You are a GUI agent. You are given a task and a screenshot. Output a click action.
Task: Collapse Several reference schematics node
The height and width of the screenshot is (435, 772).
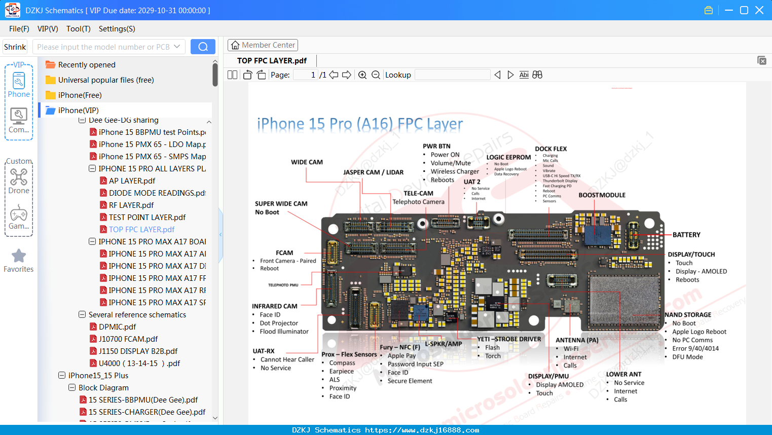click(x=82, y=314)
